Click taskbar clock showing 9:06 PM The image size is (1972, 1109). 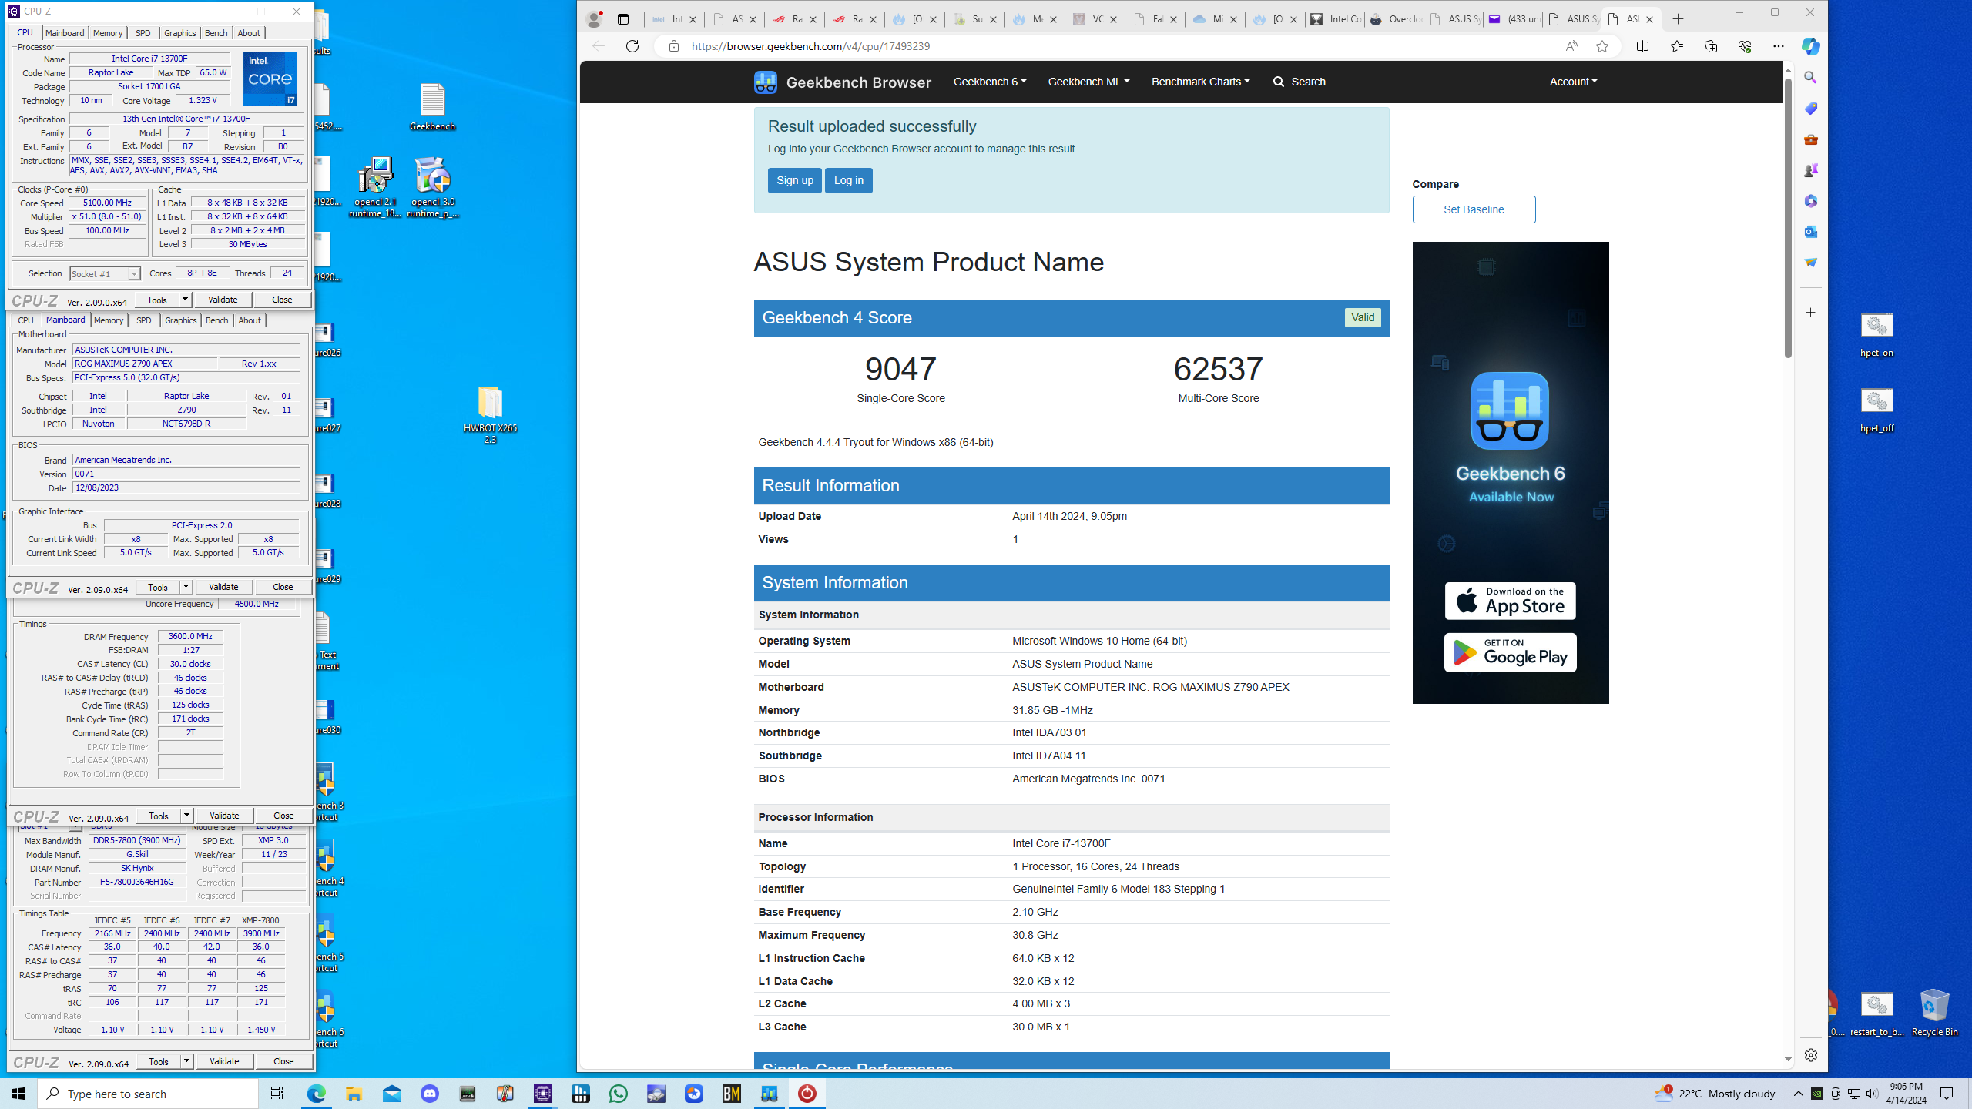(x=1906, y=1094)
